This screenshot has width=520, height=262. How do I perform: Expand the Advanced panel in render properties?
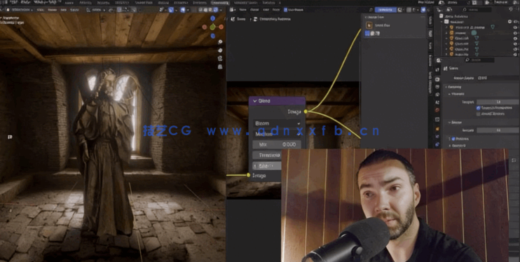(x=458, y=146)
